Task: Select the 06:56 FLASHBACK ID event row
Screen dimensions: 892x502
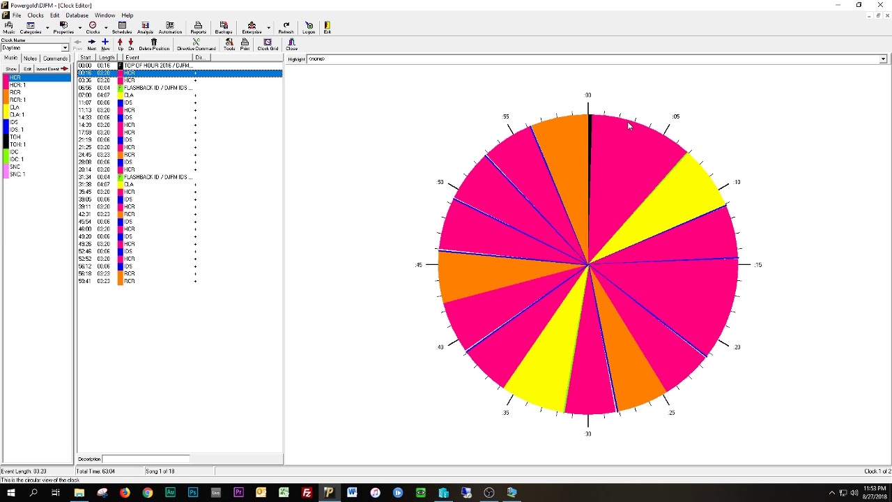Action: (x=179, y=88)
